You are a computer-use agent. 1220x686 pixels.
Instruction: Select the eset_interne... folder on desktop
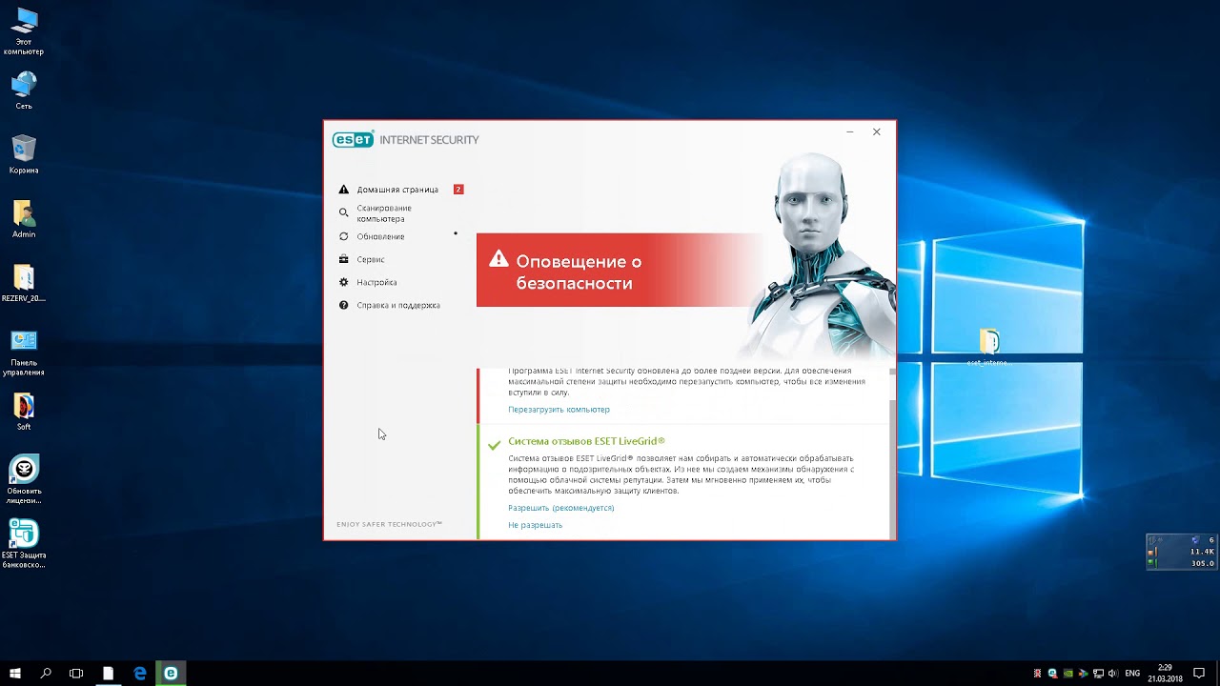[x=988, y=347]
